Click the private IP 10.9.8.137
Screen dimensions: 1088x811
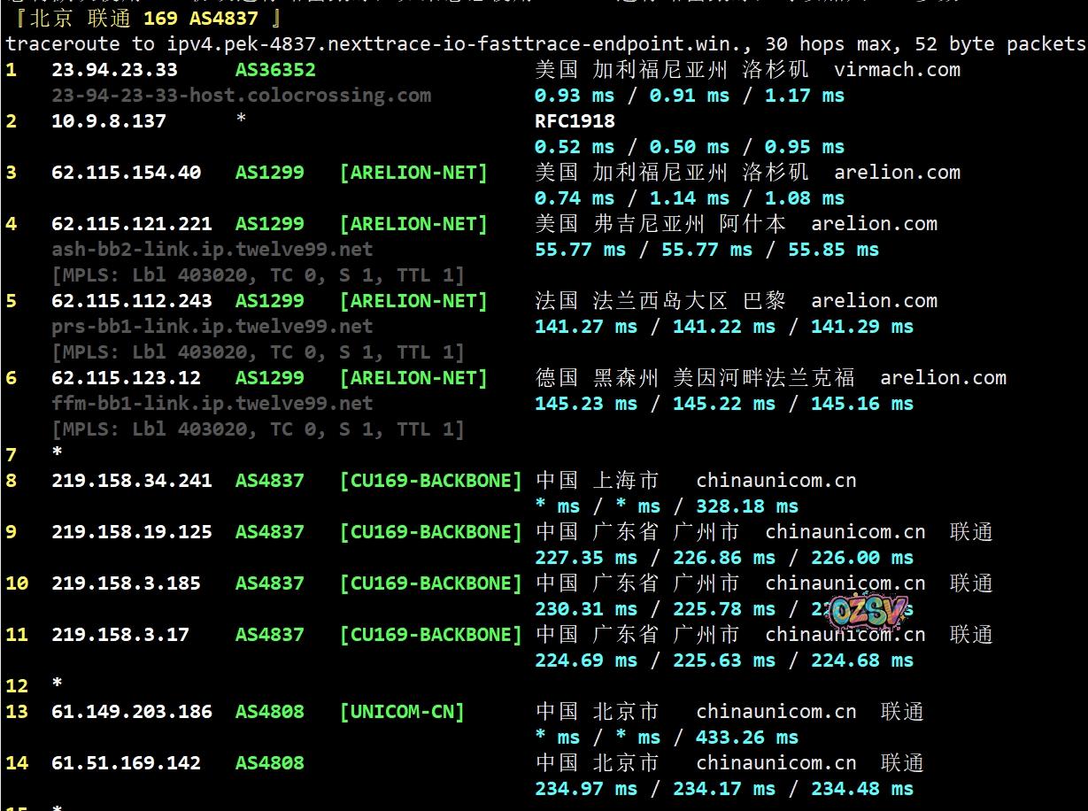coord(108,121)
